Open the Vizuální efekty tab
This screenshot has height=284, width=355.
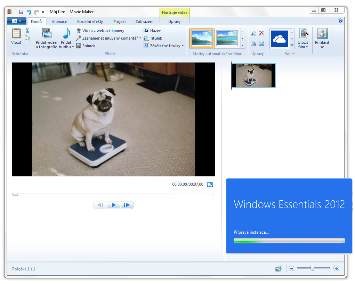[x=90, y=22]
